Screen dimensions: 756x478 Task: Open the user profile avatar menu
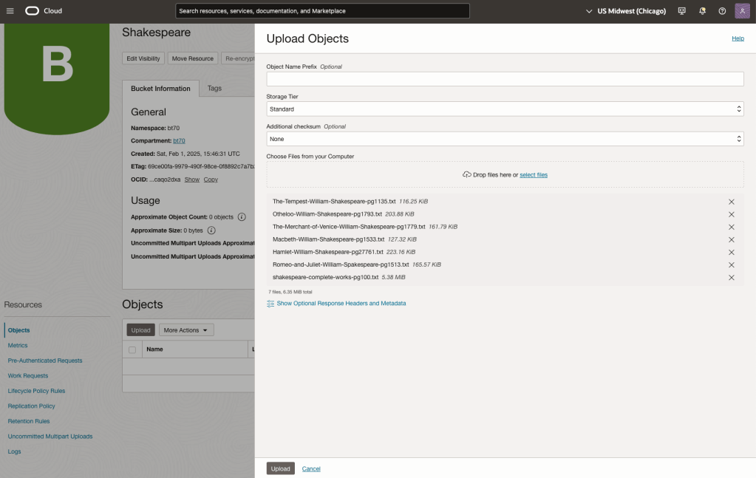(742, 11)
